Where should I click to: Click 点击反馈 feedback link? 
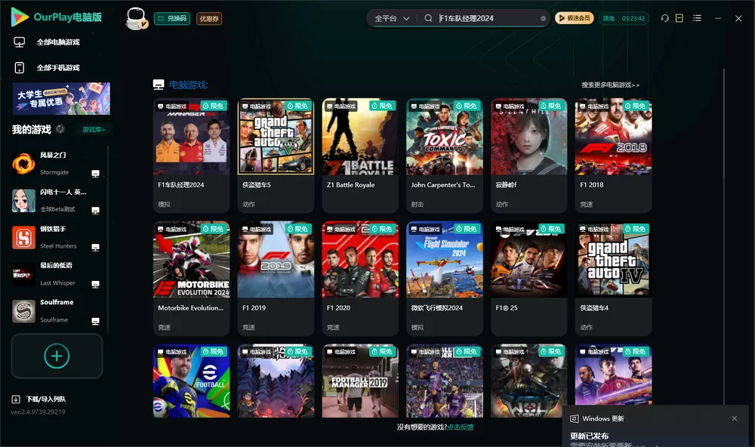pos(461,427)
